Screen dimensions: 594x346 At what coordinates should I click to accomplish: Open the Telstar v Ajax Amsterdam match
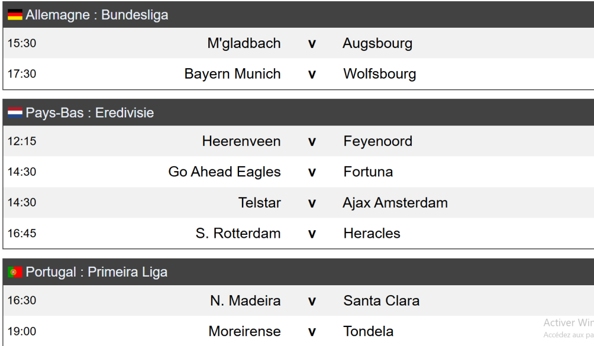(312, 203)
